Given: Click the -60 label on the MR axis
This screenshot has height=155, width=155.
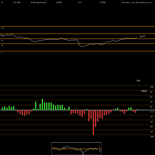Looking at the screenshot, I should (x=151, y=127).
